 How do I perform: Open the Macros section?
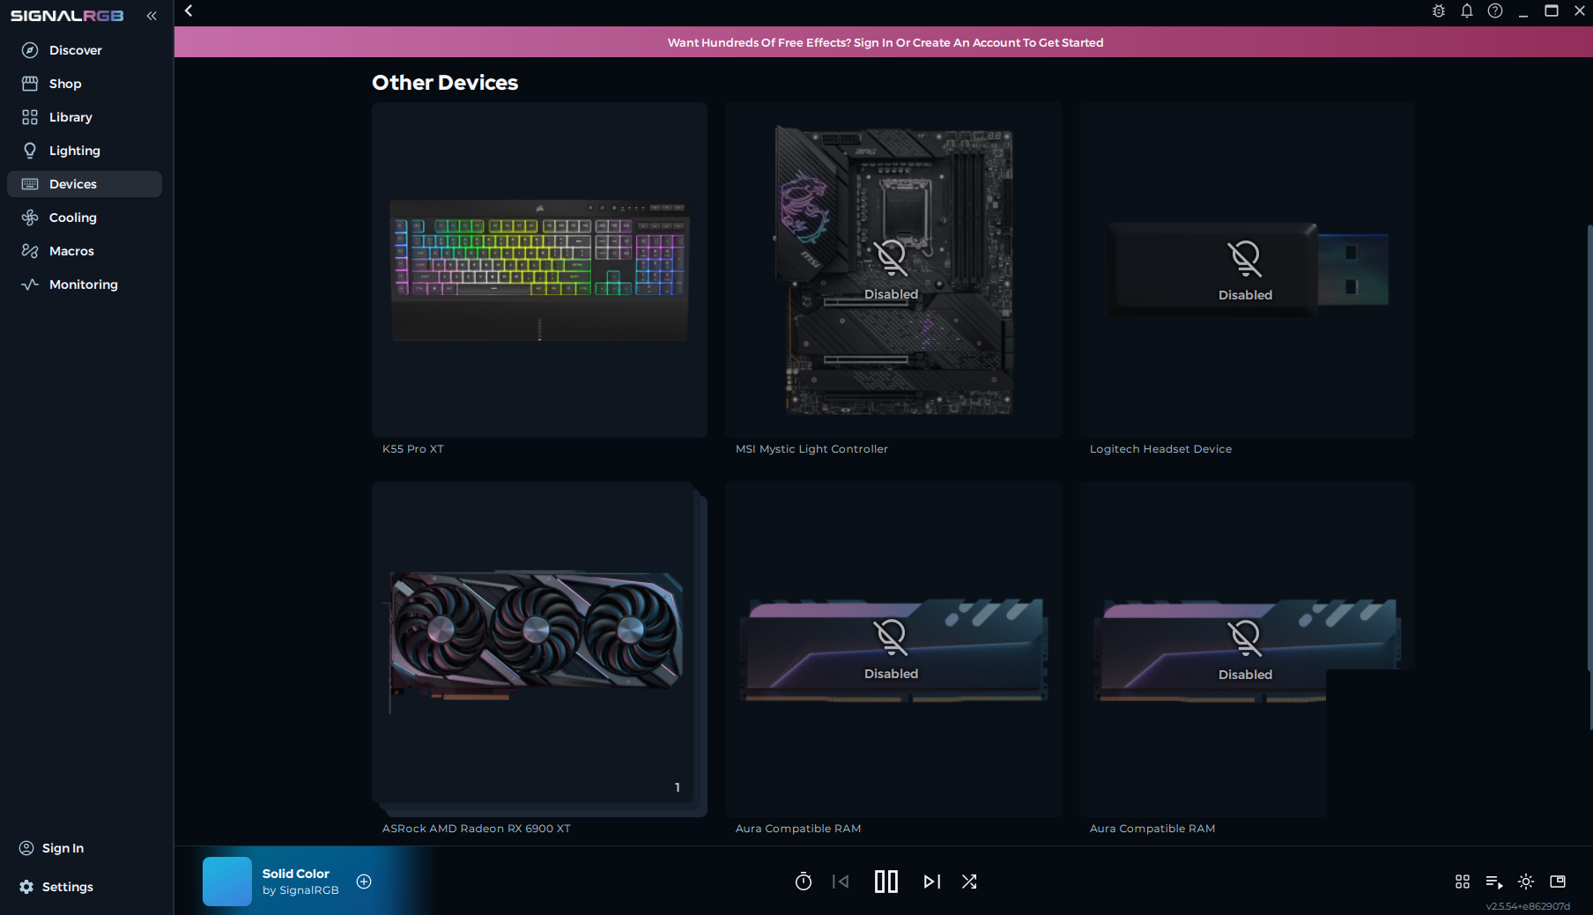[85, 251]
